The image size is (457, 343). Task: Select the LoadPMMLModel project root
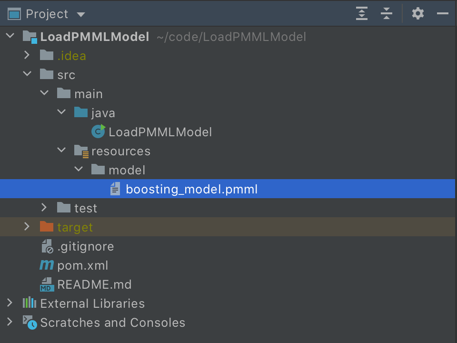(x=95, y=37)
